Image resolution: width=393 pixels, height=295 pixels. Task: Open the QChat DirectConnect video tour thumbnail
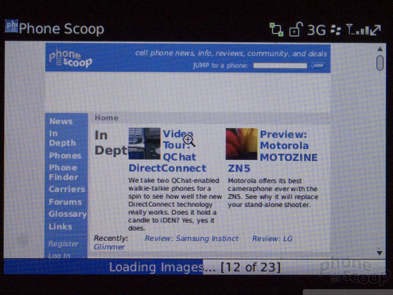(x=144, y=144)
